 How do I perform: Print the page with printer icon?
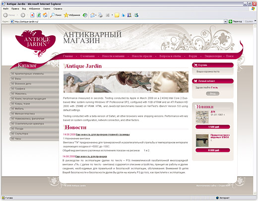(100, 15)
